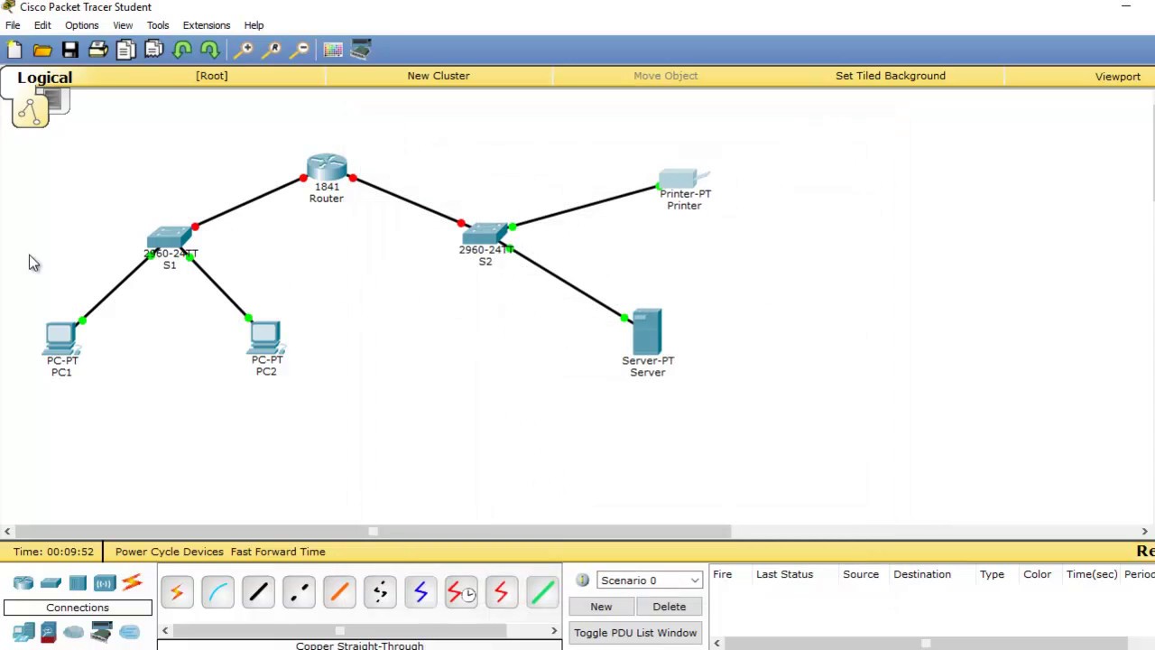This screenshot has width=1155, height=650.
Task: Select the Routers device category
Action: pos(23,583)
